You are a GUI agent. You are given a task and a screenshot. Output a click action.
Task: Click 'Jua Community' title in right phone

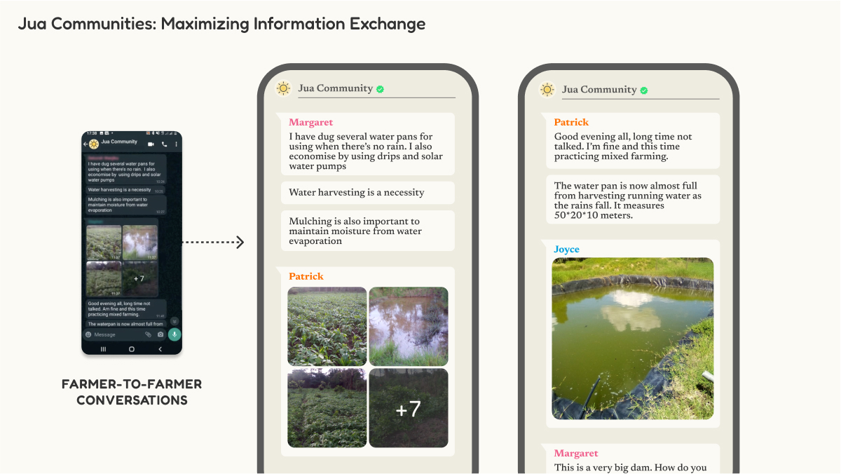point(599,90)
